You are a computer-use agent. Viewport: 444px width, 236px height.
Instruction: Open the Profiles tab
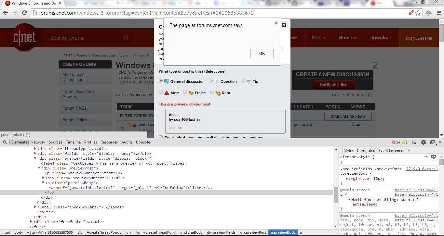(90, 142)
